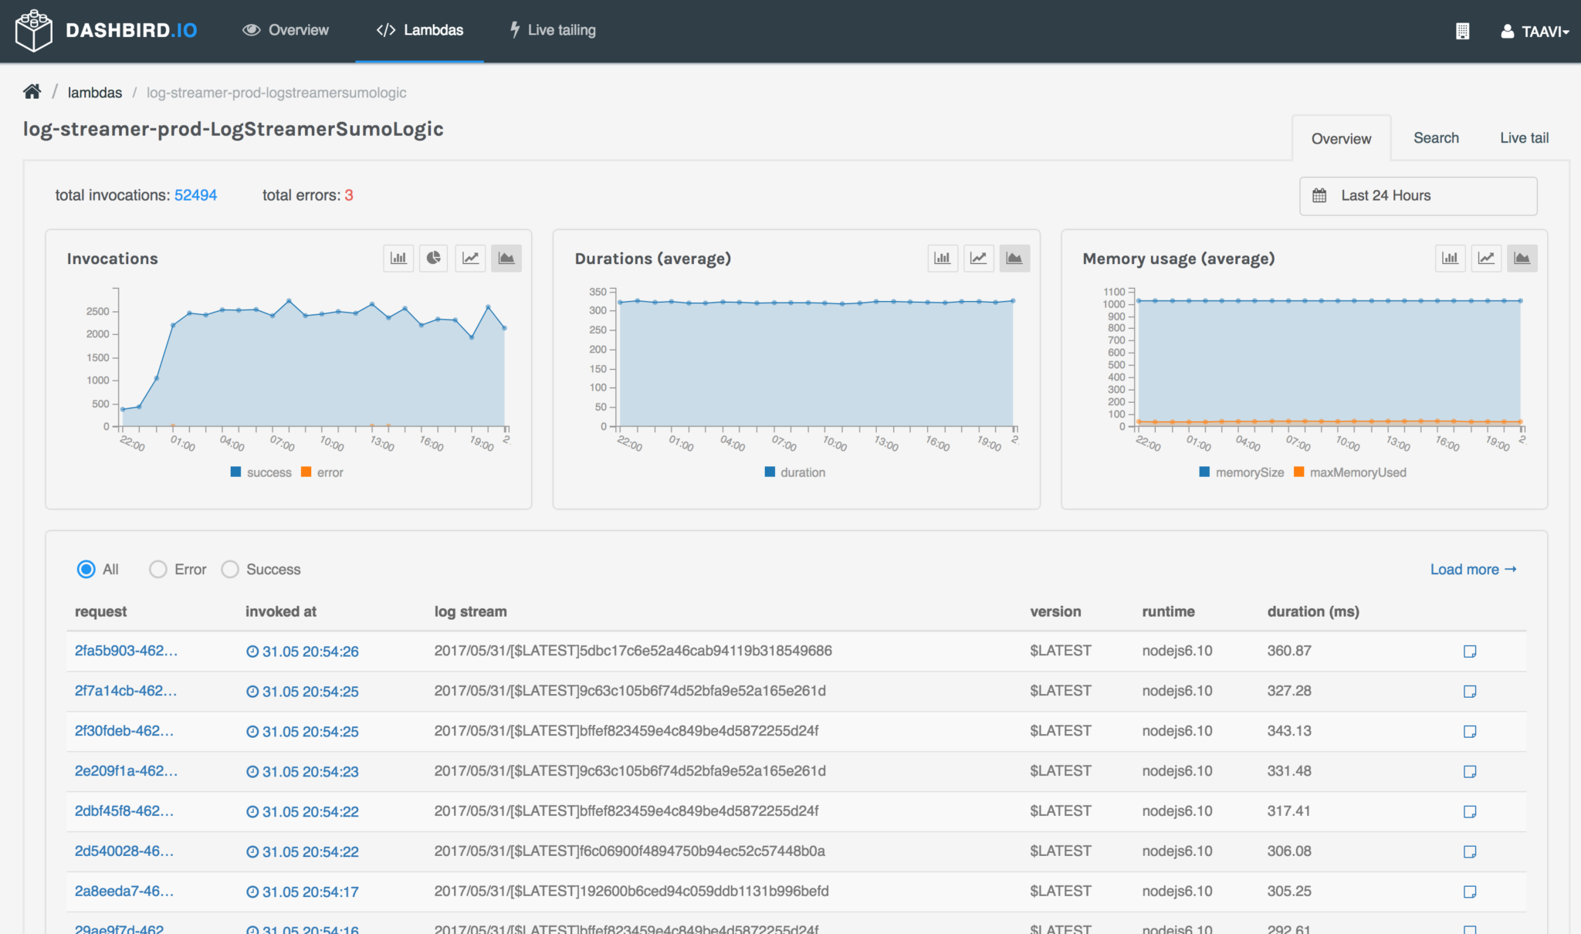
Task: Show Memory usage as line chart
Action: (1485, 258)
